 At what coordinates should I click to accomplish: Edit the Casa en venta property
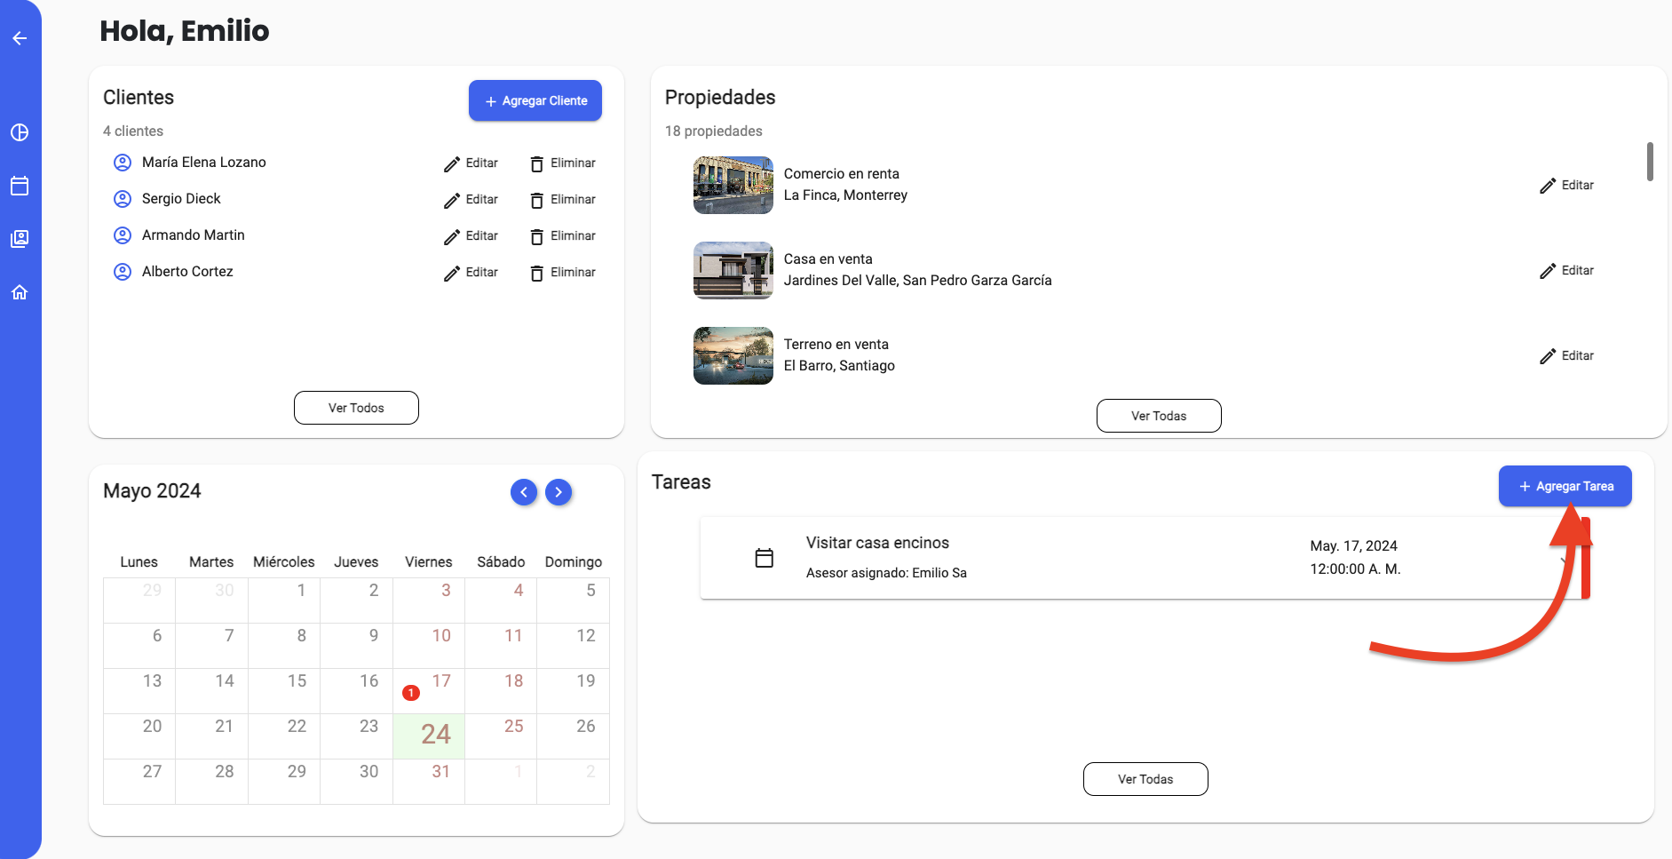[1567, 271]
